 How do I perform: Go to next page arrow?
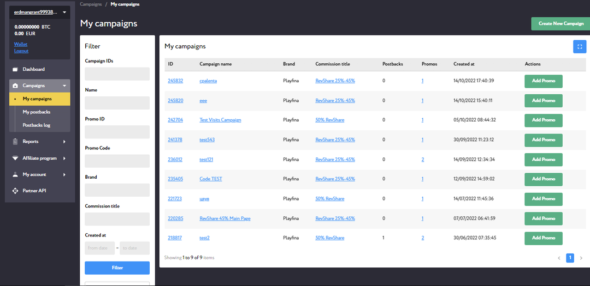[581, 258]
